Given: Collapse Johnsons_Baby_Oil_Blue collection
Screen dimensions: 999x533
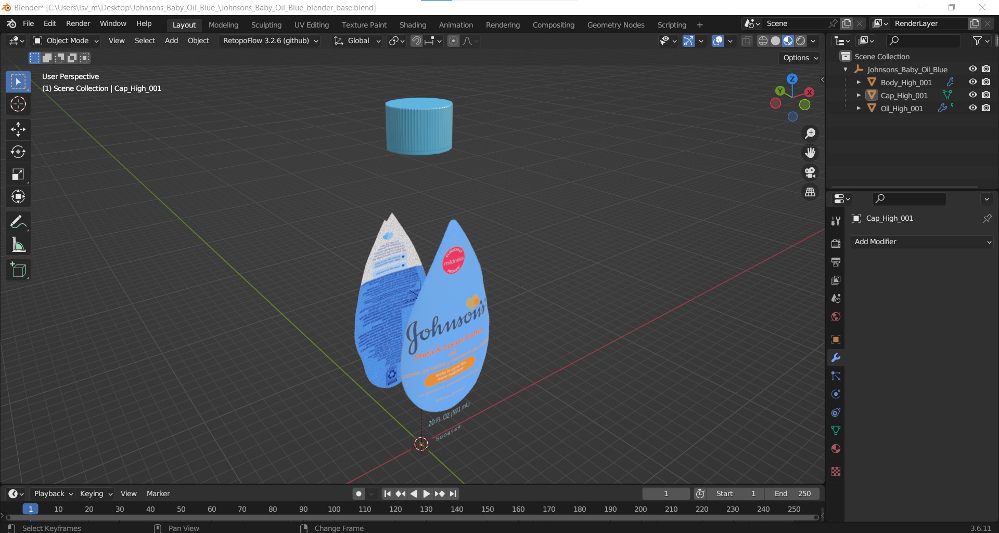Looking at the screenshot, I should [846, 69].
